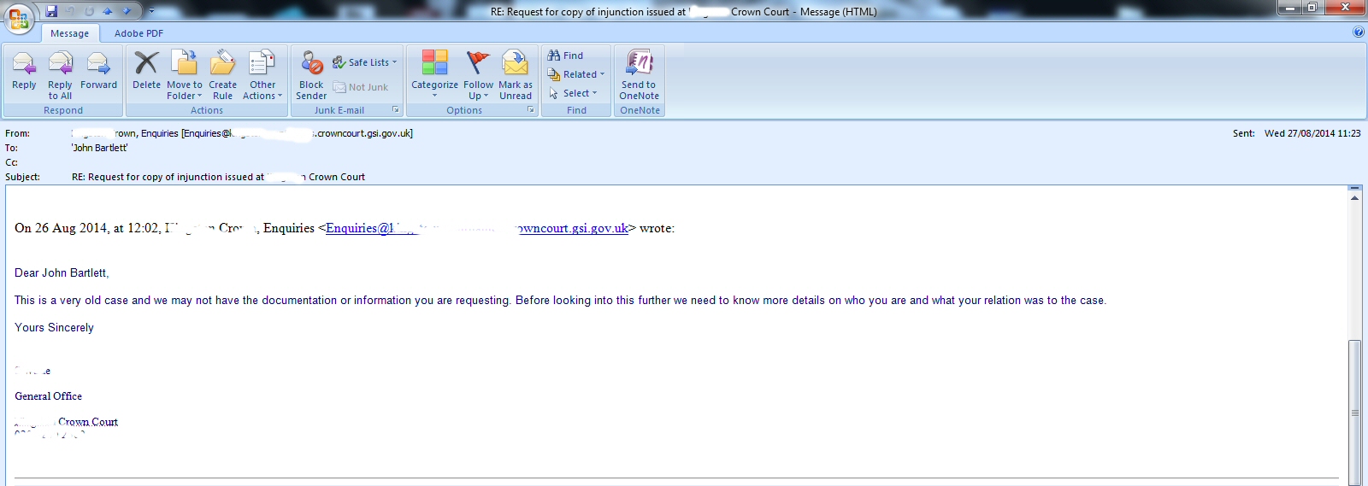Switch to the Adobe PDF tab

coord(139,33)
